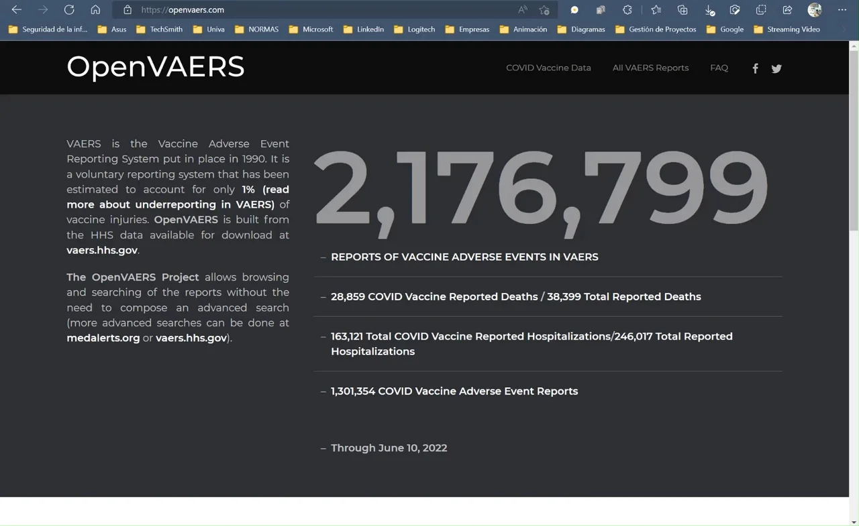Open the Animación bookmark folder
Viewport: 859px width, 526px height.
[x=523, y=29]
